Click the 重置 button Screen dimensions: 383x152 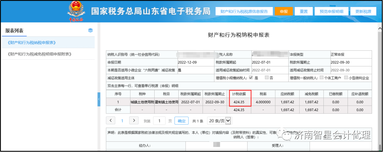304,11
